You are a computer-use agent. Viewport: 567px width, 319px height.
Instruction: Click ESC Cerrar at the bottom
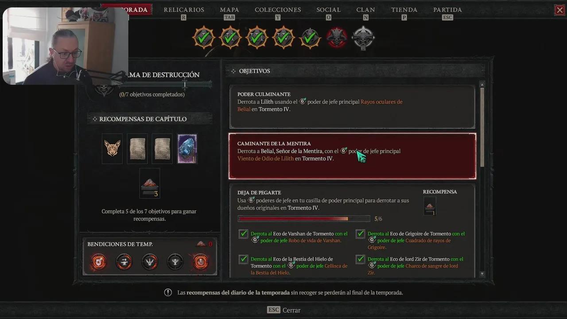[x=283, y=310]
